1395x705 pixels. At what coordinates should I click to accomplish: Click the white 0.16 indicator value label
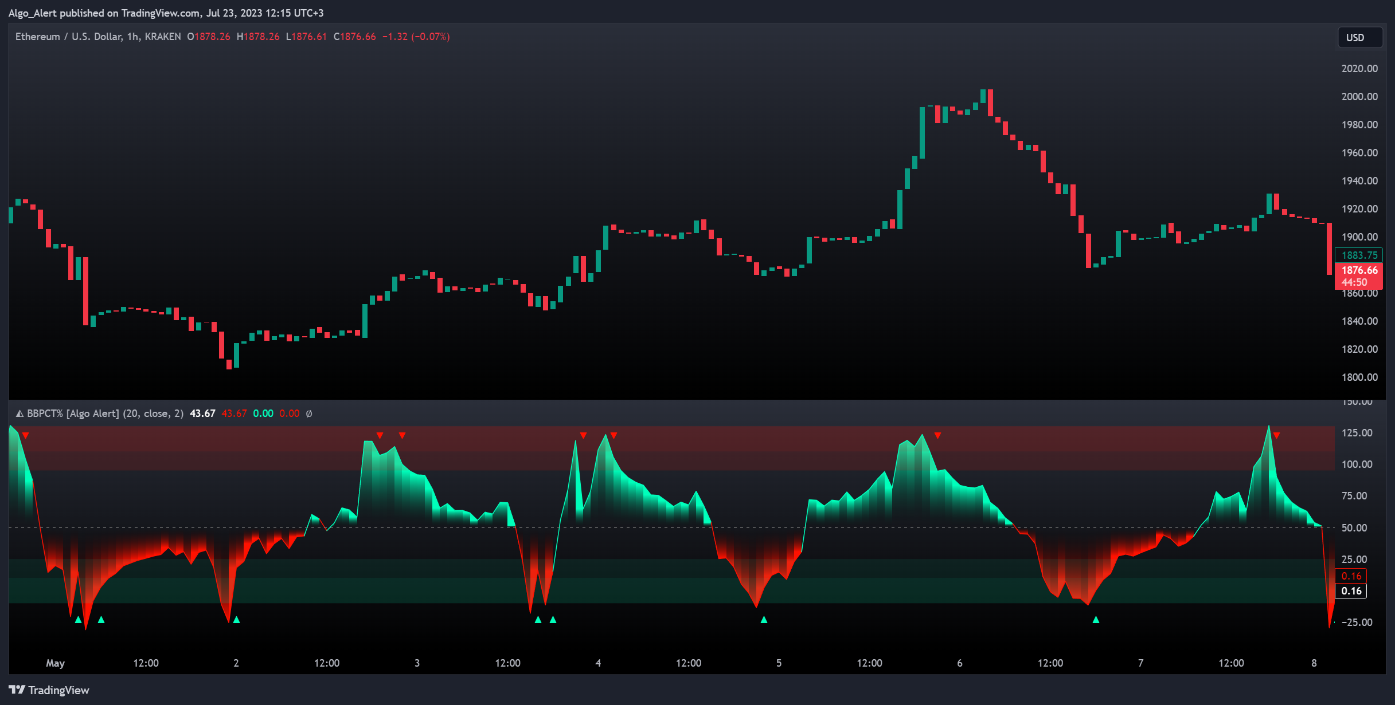point(1351,591)
